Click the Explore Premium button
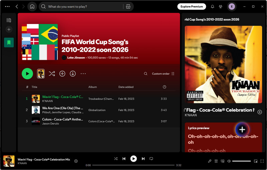267x170 pixels. 192,6
